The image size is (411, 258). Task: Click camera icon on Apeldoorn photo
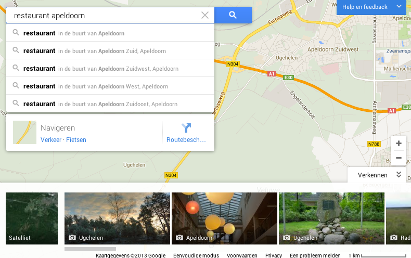179,238
